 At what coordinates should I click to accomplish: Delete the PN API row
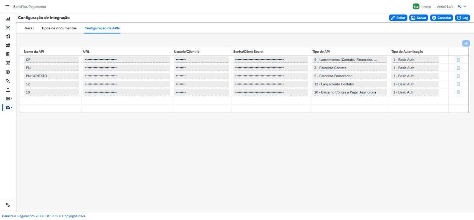458,68
